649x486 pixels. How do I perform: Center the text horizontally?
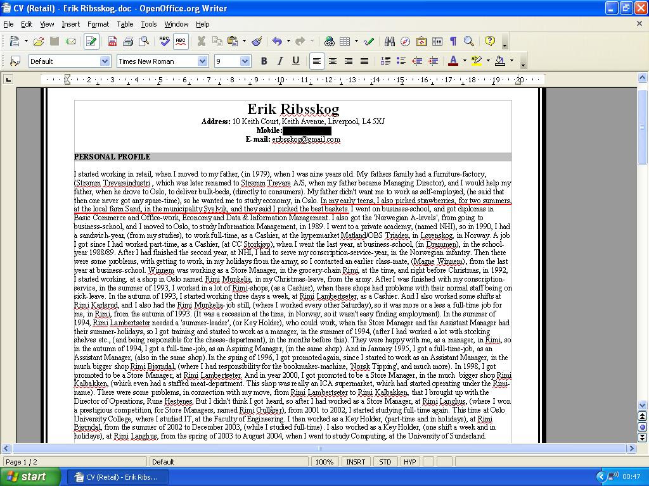pos(333,61)
